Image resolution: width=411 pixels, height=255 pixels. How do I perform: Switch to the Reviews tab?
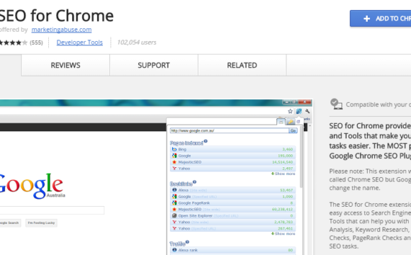tap(65, 65)
